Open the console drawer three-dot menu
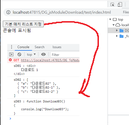Image resolution: width=129 pixels, height=125 pixels. pos(11,47)
